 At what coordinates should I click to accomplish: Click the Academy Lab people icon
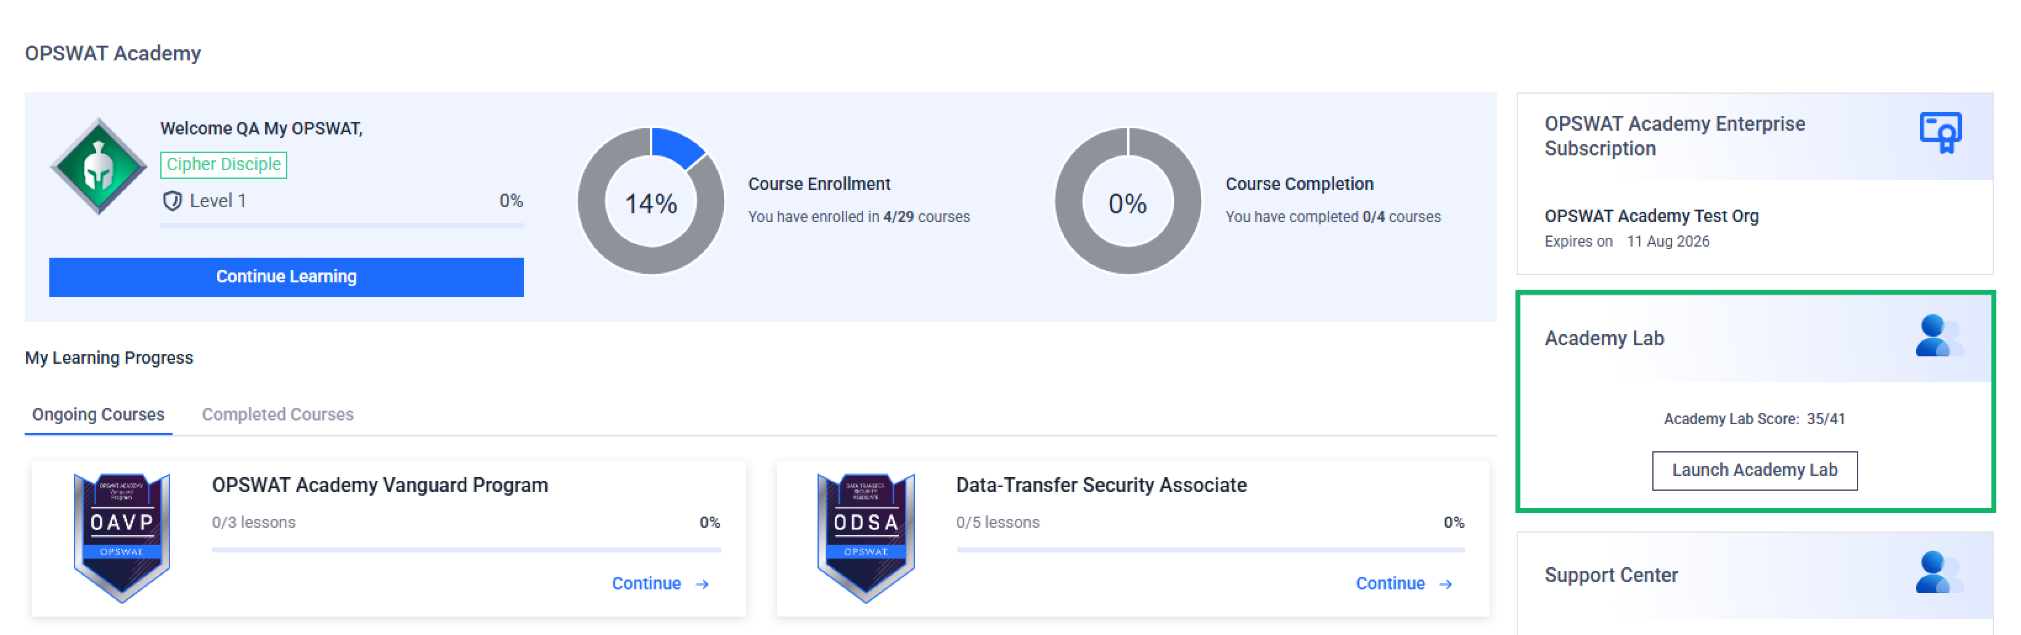tap(1938, 337)
